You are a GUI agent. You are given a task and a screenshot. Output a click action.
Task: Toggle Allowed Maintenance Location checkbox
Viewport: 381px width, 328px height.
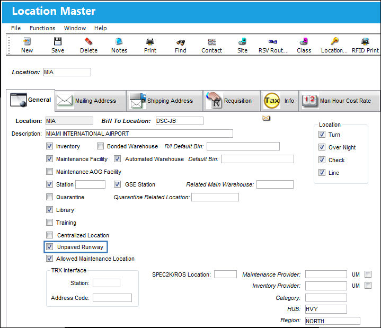[49, 258]
